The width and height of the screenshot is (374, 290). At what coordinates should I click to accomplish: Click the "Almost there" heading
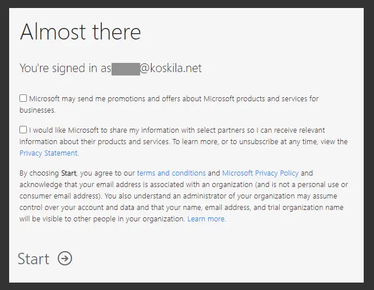click(x=80, y=32)
